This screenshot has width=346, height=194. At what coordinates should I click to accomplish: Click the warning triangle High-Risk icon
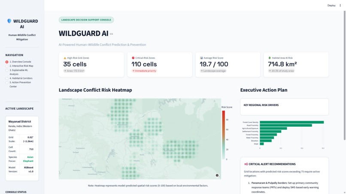coord(65,58)
